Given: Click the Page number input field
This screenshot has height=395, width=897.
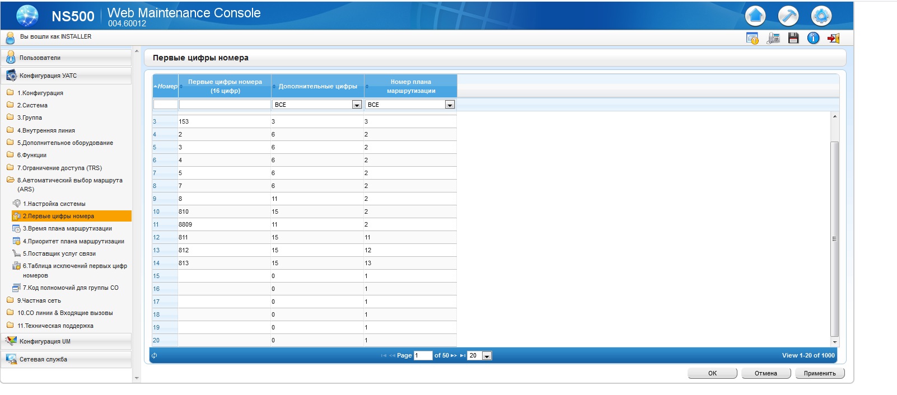Looking at the screenshot, I should (x=423, y=356).
